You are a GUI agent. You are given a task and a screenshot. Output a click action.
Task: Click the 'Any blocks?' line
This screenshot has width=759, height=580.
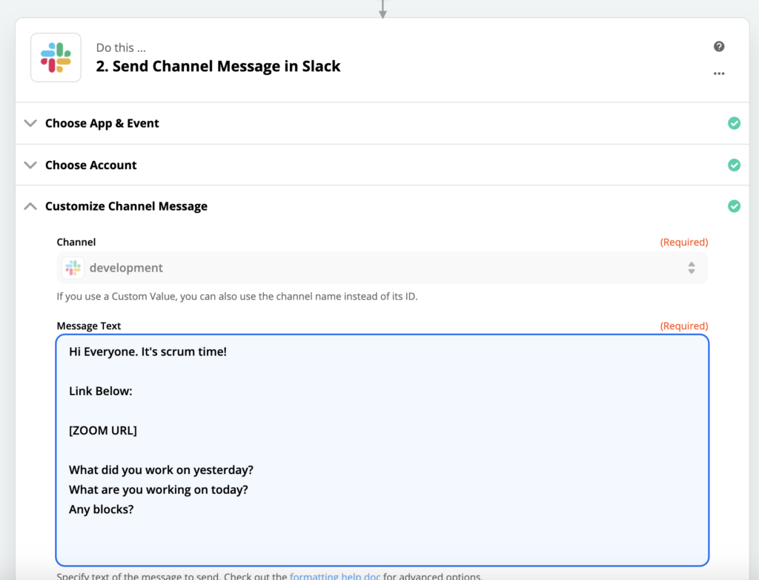101,510
